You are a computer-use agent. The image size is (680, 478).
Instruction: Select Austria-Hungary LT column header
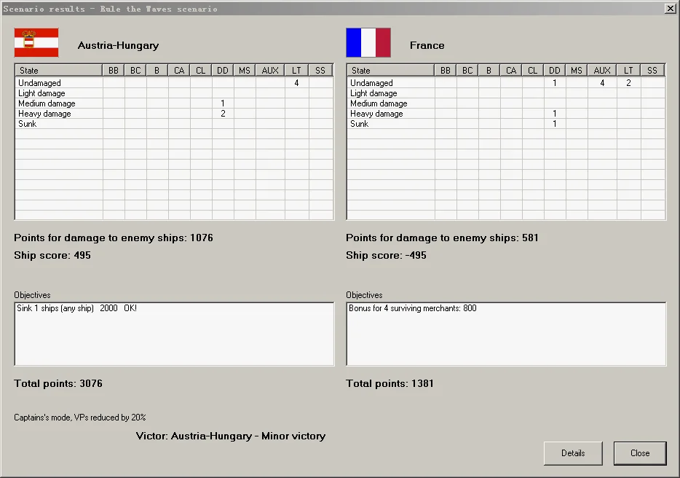tap(296, 71)
